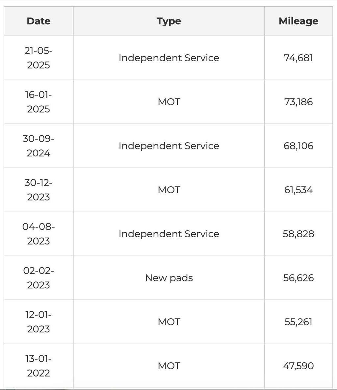Select the 55,261 mileage cell
The image size is (337, 390).
point(298,322)
